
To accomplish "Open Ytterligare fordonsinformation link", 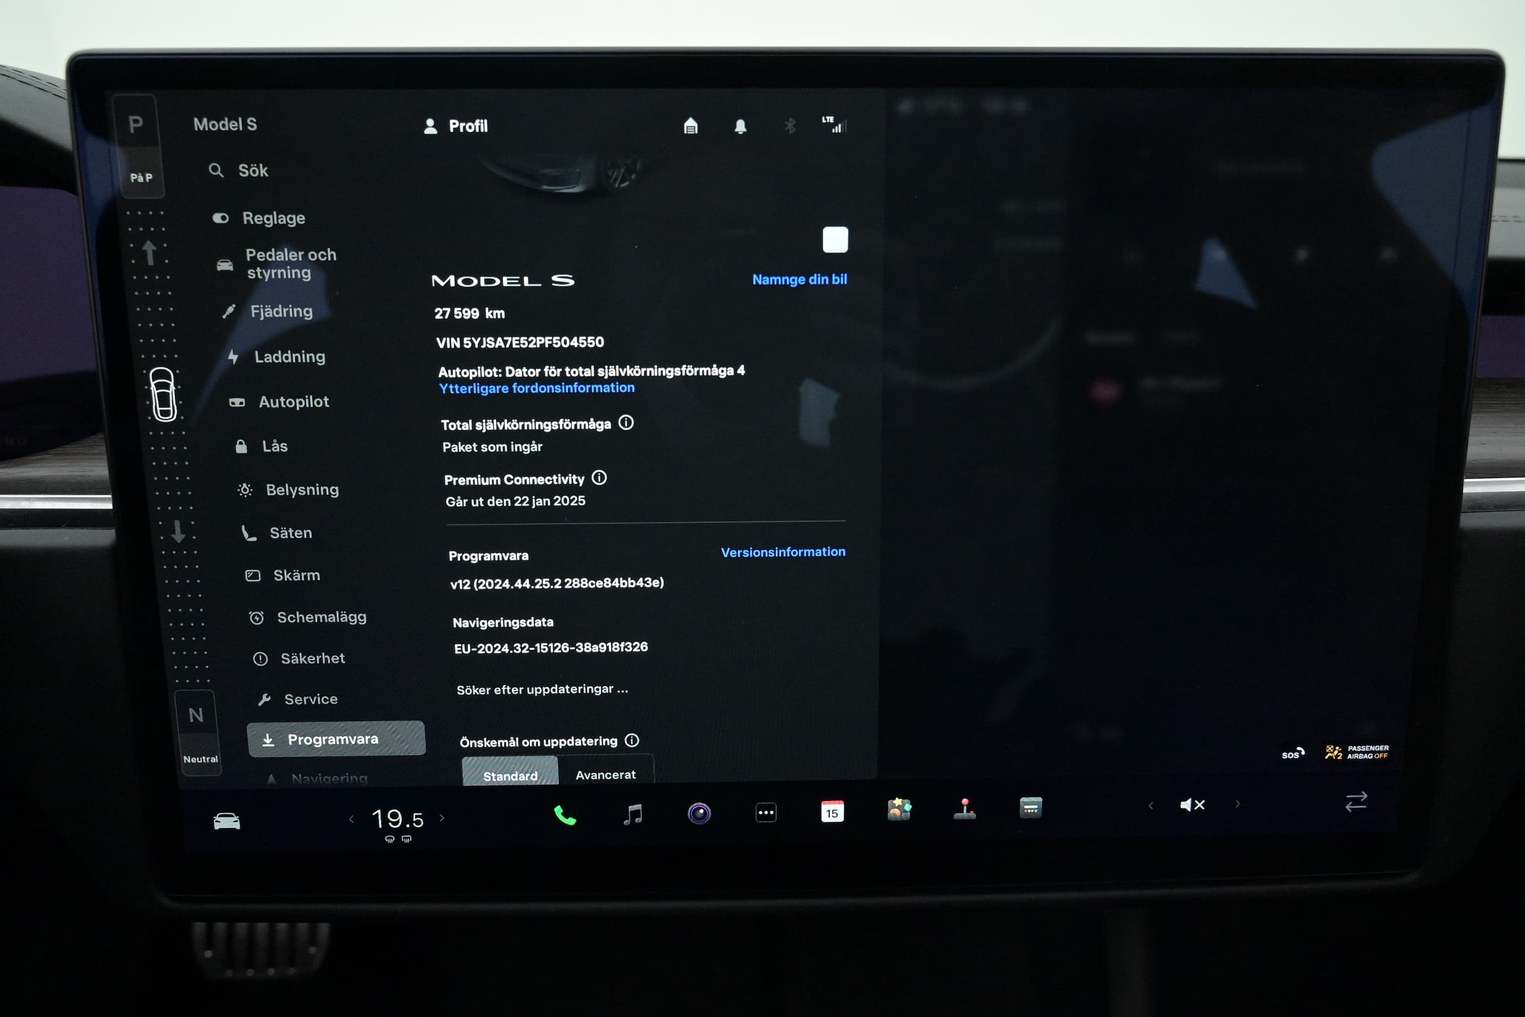I will tap(537, 388).
